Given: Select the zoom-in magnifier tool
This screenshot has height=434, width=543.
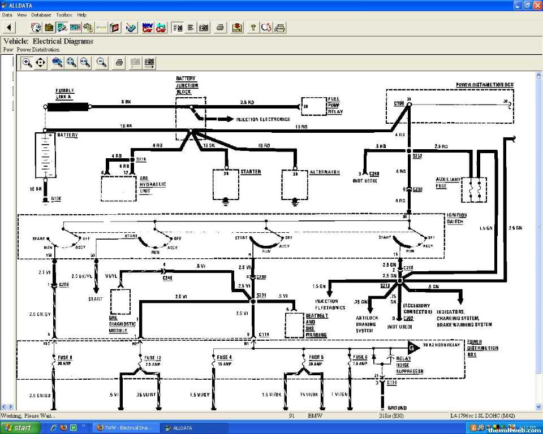Looking at the screenshot, I should coord(27,63).
